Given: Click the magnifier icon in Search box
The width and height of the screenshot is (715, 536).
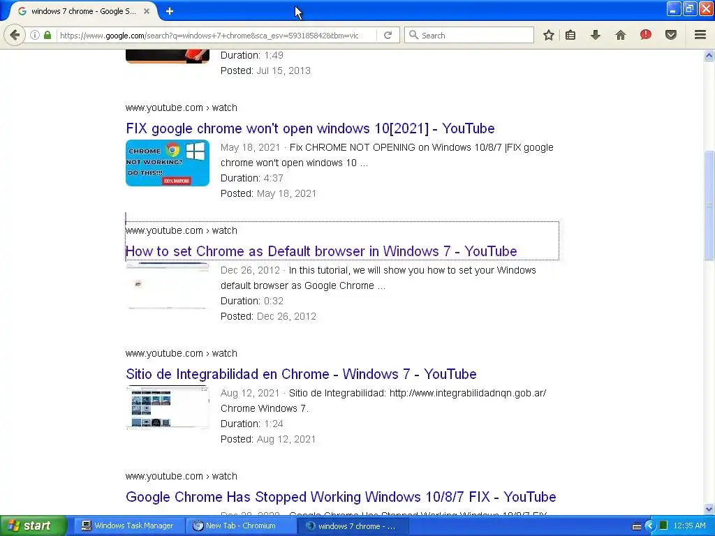Looking at the screenshot, I should tap(413, 35).
